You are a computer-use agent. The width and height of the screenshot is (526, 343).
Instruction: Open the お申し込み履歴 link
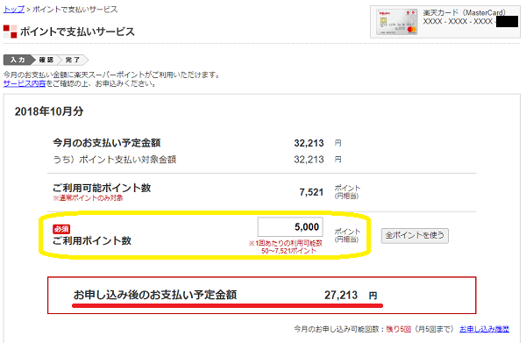click(484, 329)
